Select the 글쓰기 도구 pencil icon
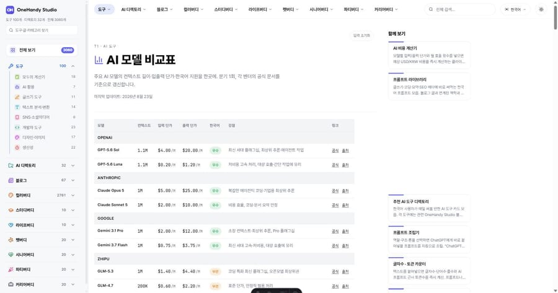 pyautogui.click(x=17, y=97)
